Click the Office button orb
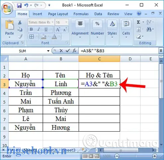 click(7, 9)
